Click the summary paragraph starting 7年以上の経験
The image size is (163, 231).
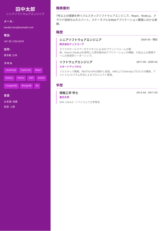click(x=107, y=20)
